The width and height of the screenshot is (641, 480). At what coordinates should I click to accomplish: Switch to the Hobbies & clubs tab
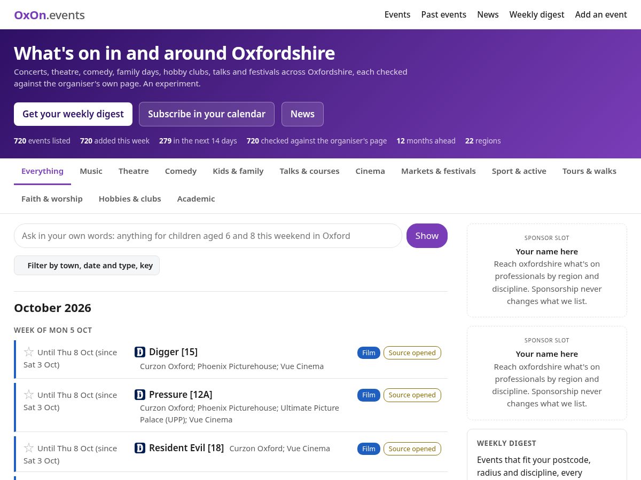[x=130, y=199]
